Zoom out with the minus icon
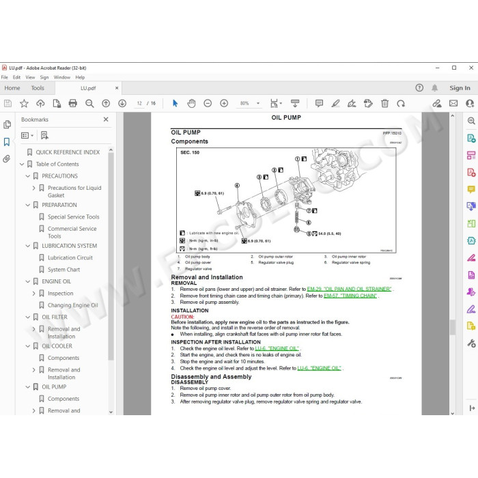Screen dimensions: 478x478 [208, 103]
